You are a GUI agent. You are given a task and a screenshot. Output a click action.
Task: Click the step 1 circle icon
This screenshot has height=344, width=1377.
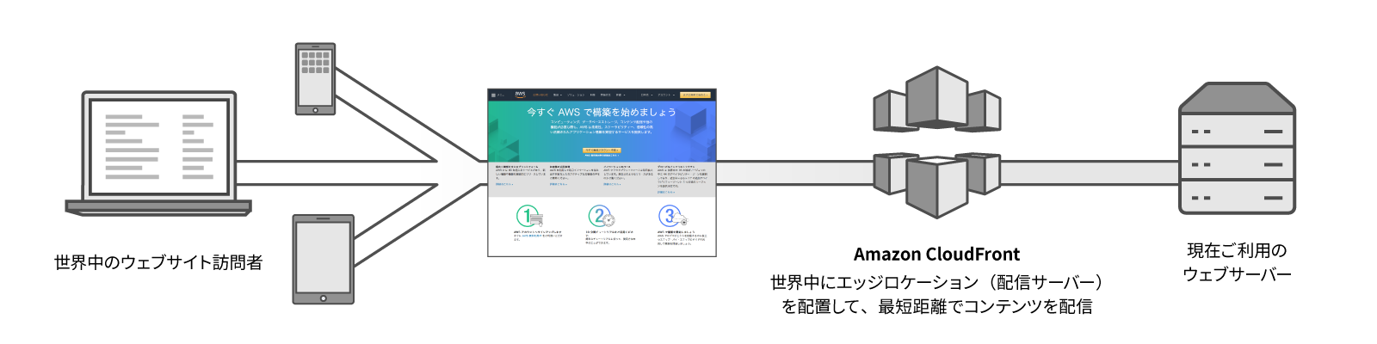point(528,216)
